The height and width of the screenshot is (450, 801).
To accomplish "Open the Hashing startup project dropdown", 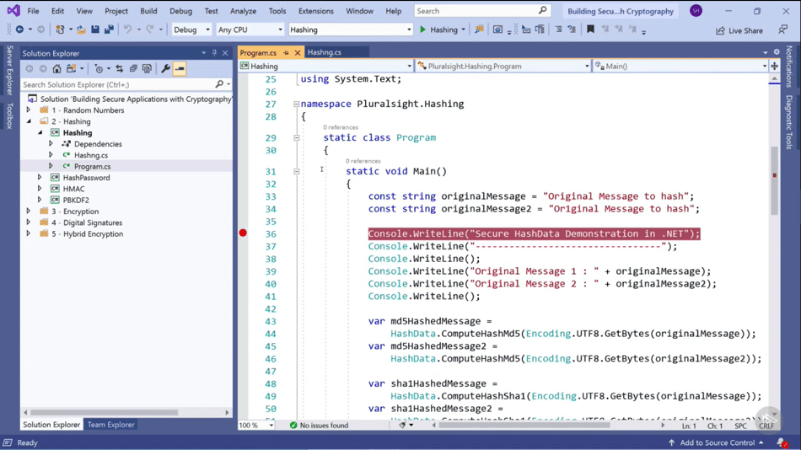I will pos(351,29).
